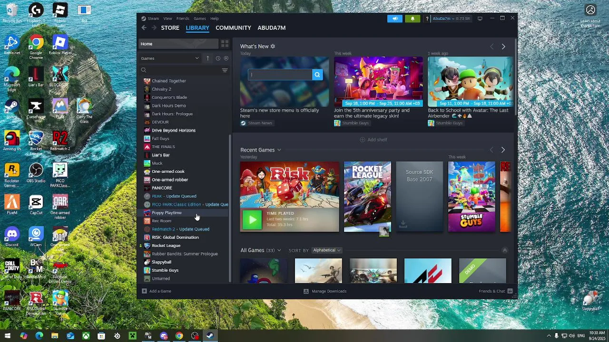The width and height of the screenshot is (609, 342).
Task: Open Steam announcements megaphone button
Action: (x=395, y=19)
